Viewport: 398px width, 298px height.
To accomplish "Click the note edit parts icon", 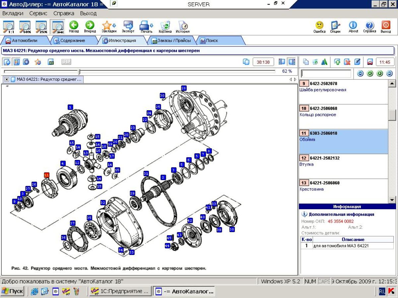I will [x=357, y=62].
